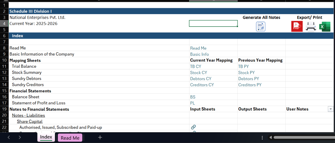Click the horizontal scrollbar left arrow
335x143 pixels.
[x=271, y=137]
